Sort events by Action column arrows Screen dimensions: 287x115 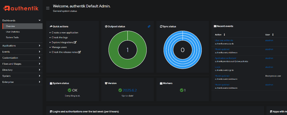pos(224,35)
